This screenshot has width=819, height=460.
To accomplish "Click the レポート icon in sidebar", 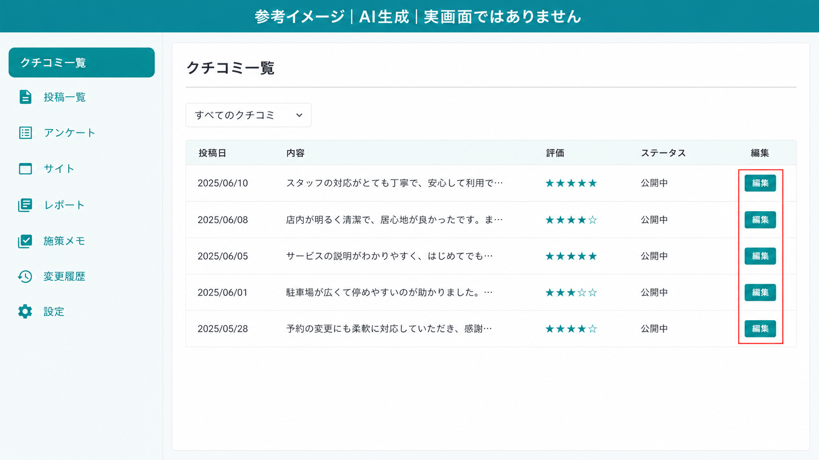I will point(25,205).
